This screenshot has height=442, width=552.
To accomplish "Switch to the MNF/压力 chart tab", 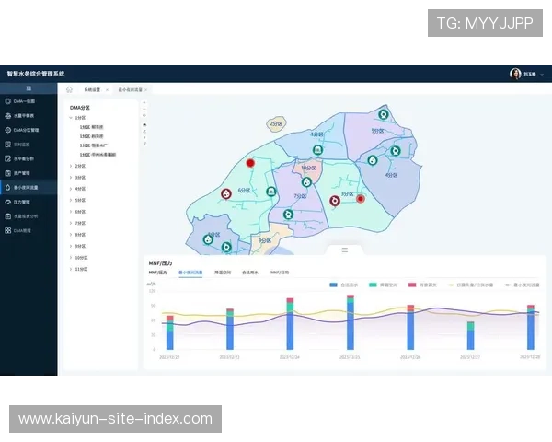I will [x=157, y=273].
